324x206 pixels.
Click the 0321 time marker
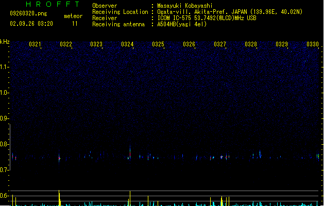click(35, 44)
